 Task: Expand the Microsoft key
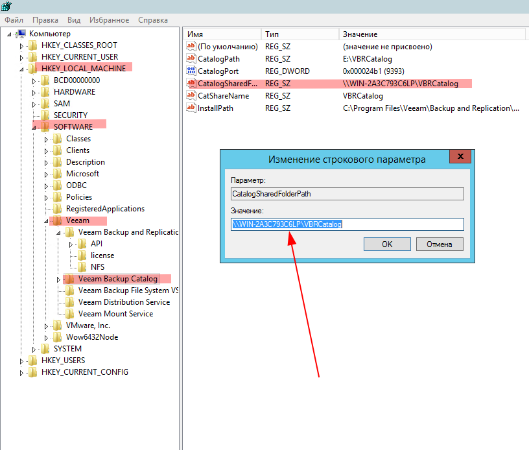coord(46,174)
